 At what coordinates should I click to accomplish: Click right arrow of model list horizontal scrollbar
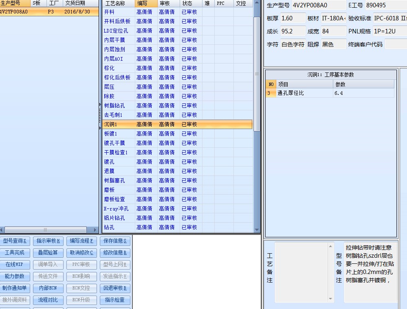click(95, 230)
